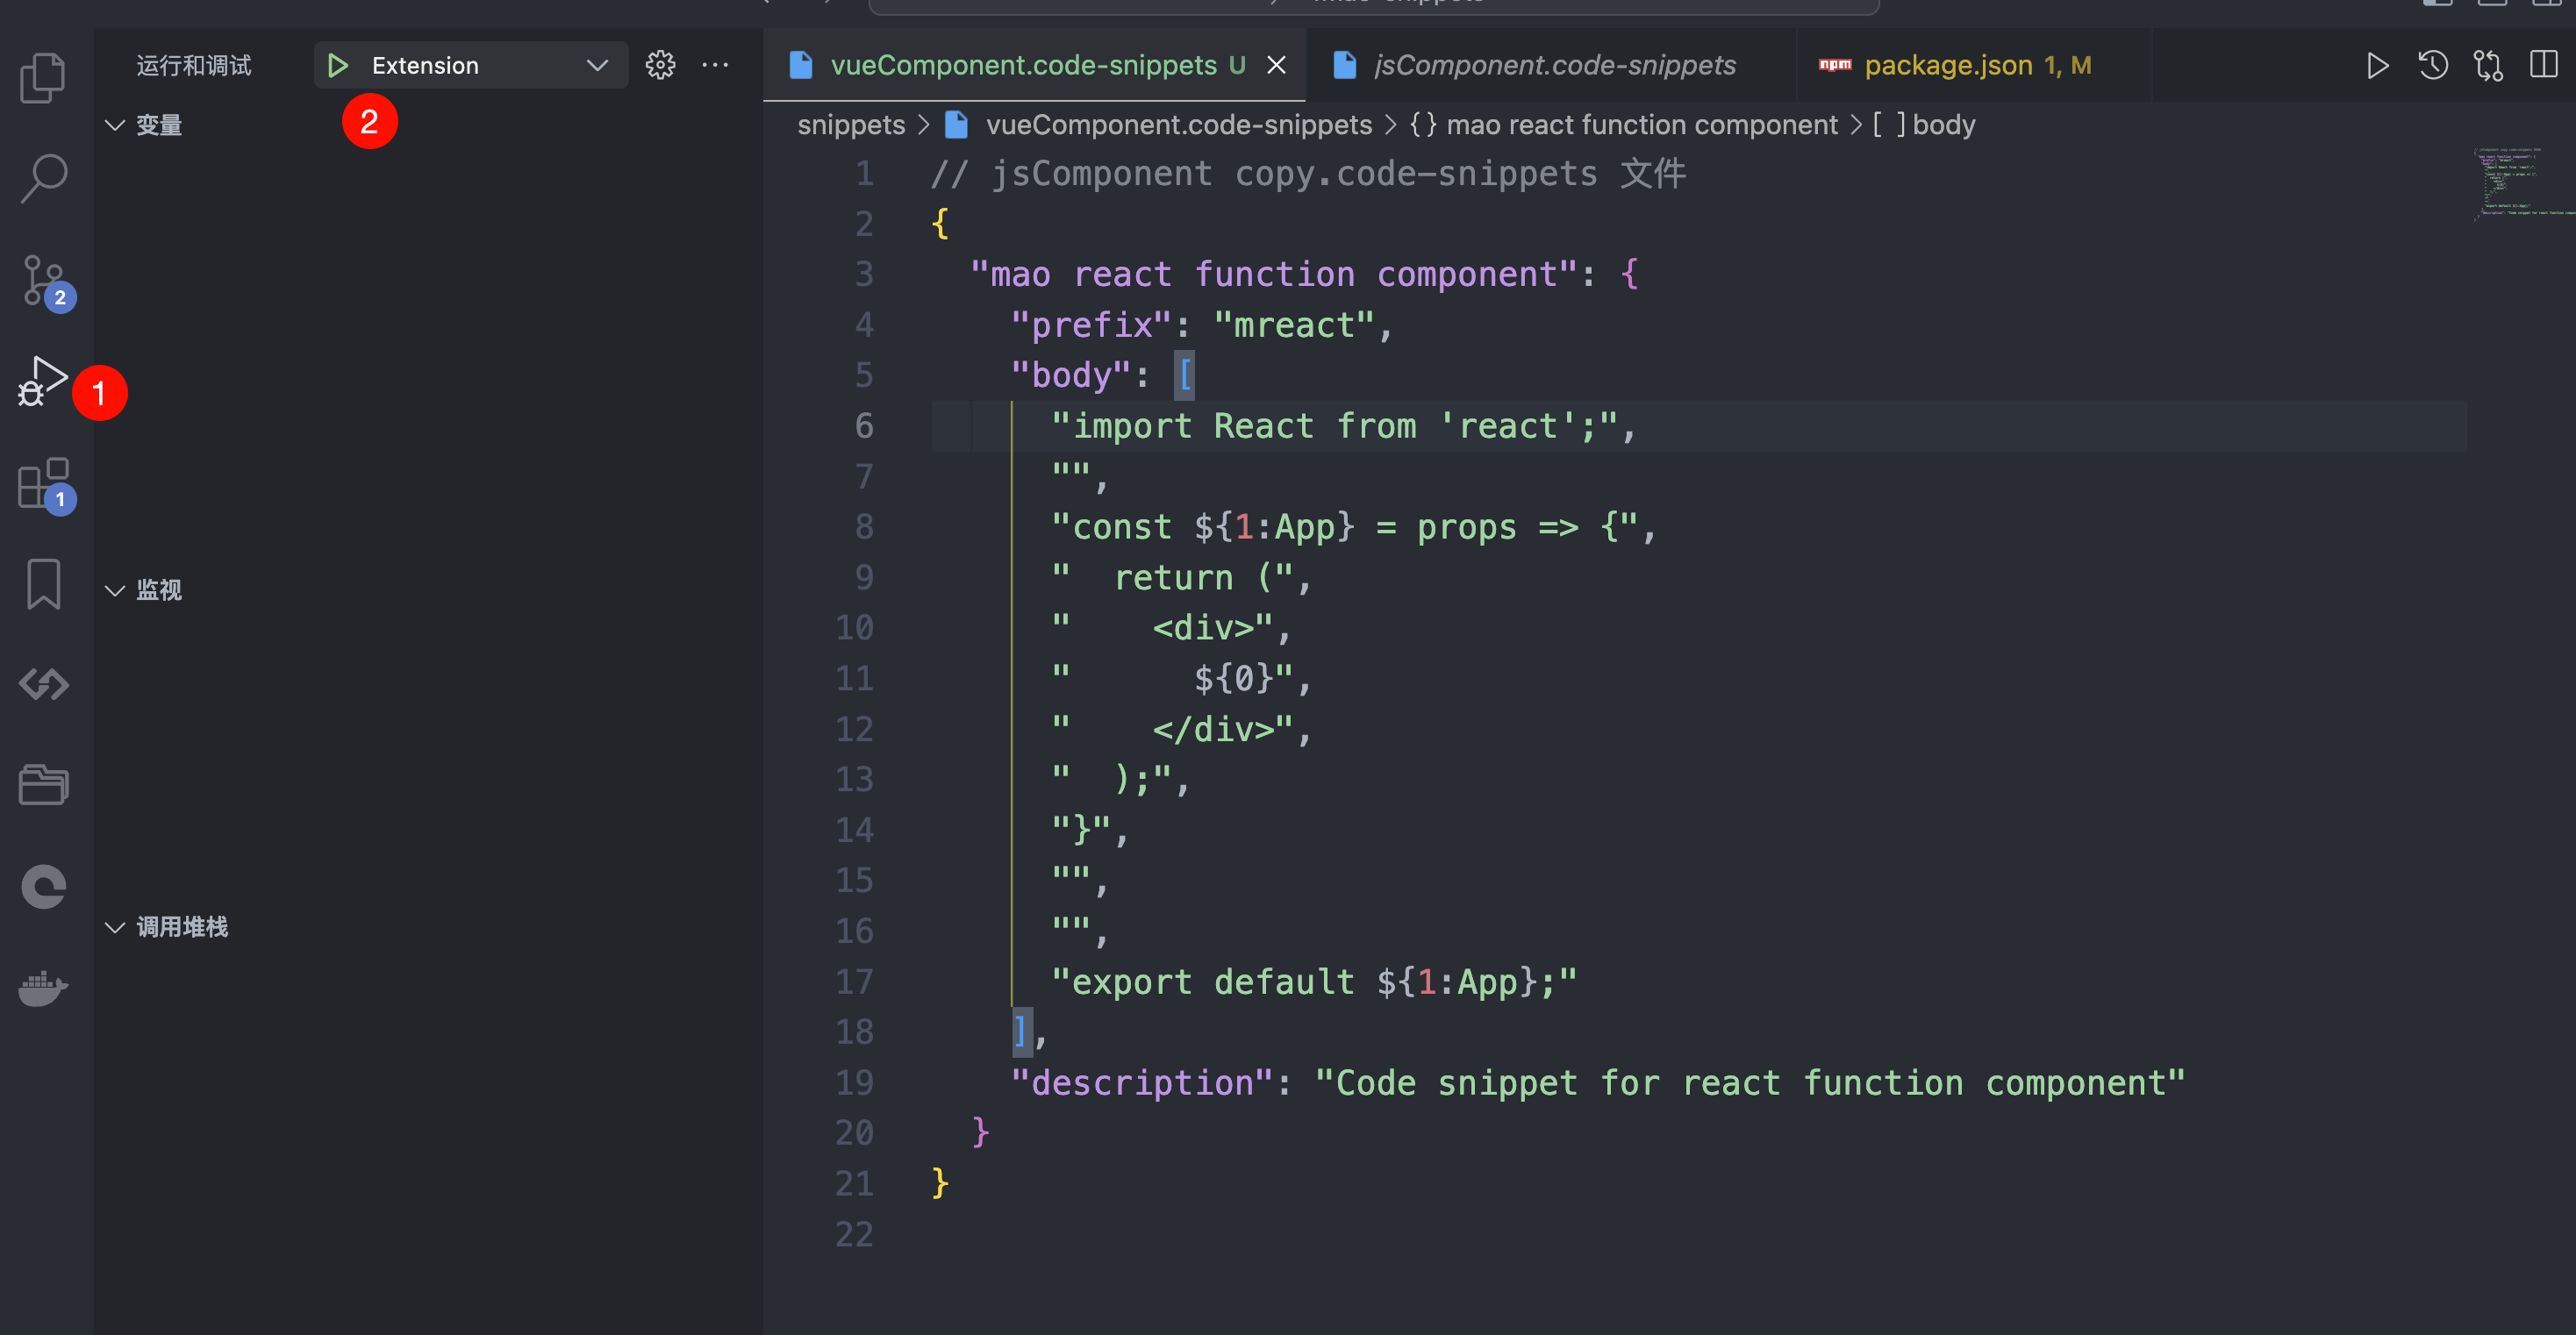
Task: Select the body breadcrumb
Action: [1943, 125]
